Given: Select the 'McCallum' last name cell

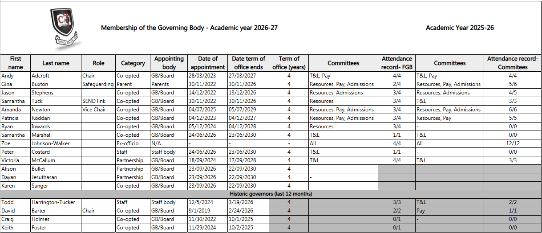Looking at the screenshot, I should point(56,160).
